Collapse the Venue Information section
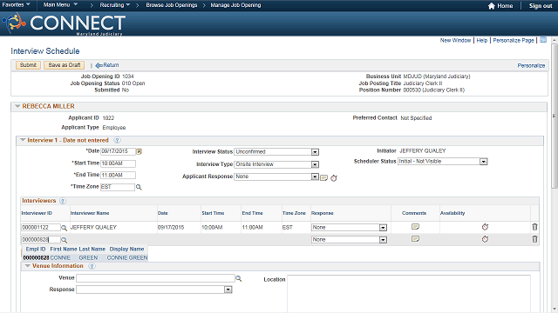This screenshot has width=558, height=313. coord(27,266)
